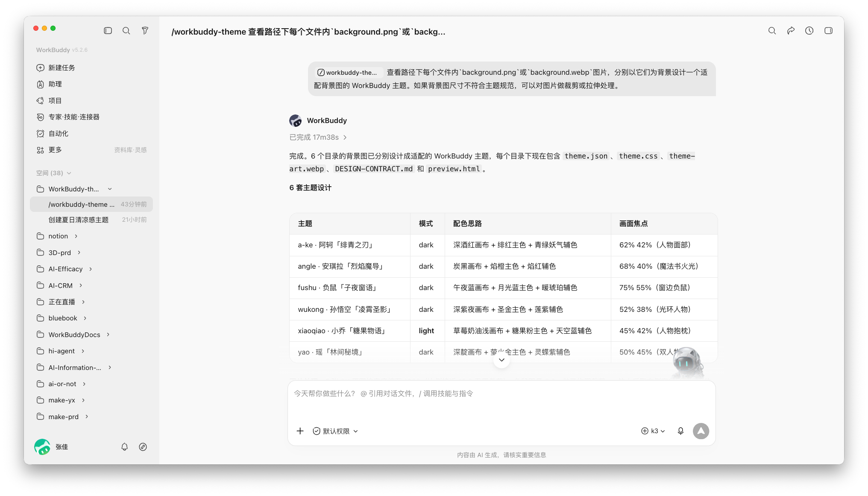Click the 资料库·灵感 link
This screenshot has height=496, width=868.
(130, 150)
